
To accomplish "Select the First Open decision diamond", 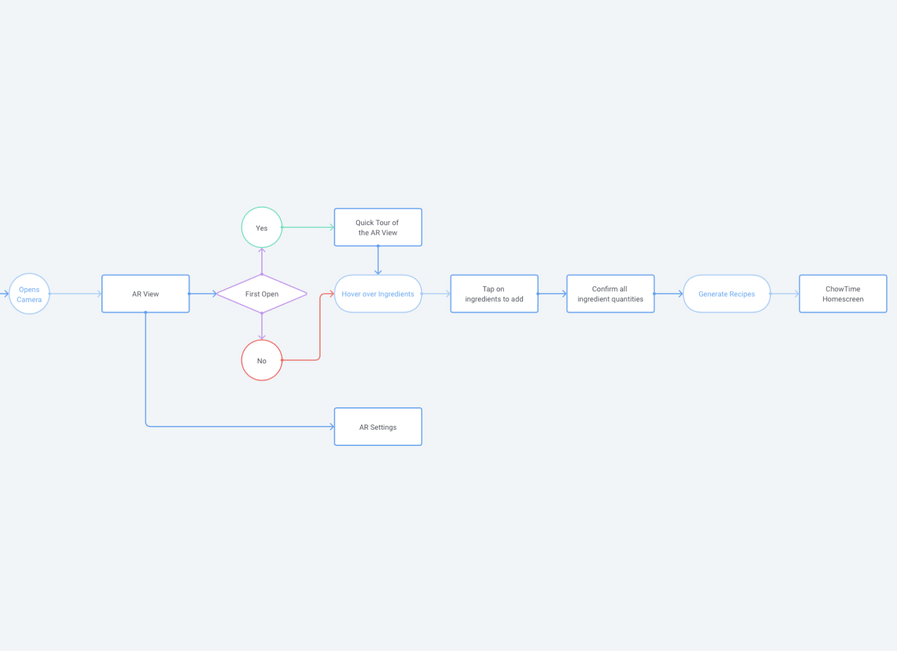I will (x=261, y=293).
